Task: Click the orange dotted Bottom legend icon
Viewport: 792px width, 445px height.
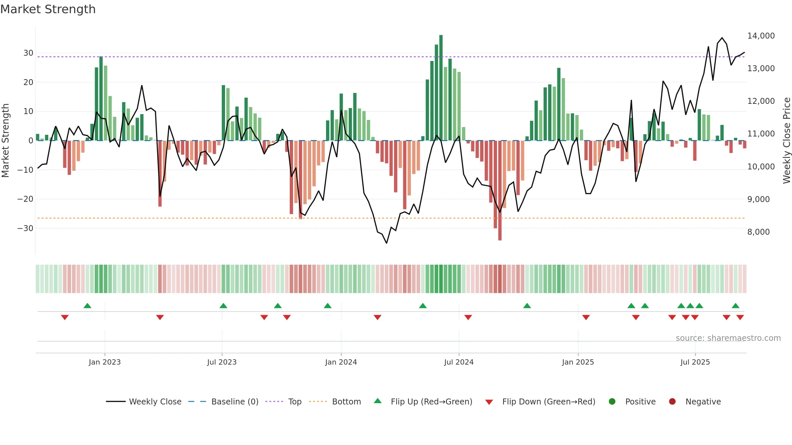Action: [x=318, y=401]
